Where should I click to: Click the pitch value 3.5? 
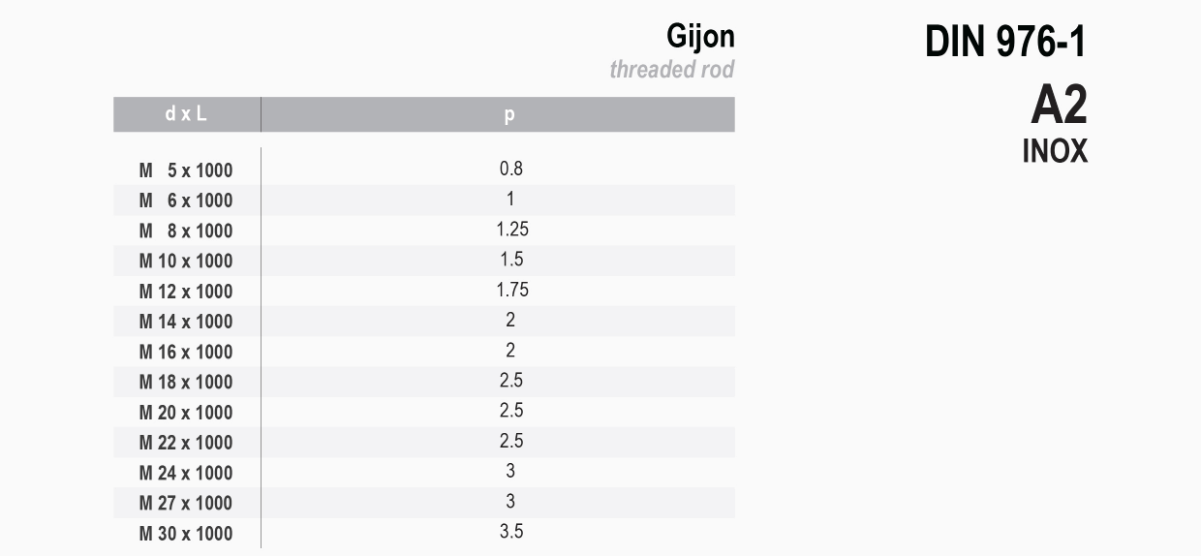[x=511, y=532]
